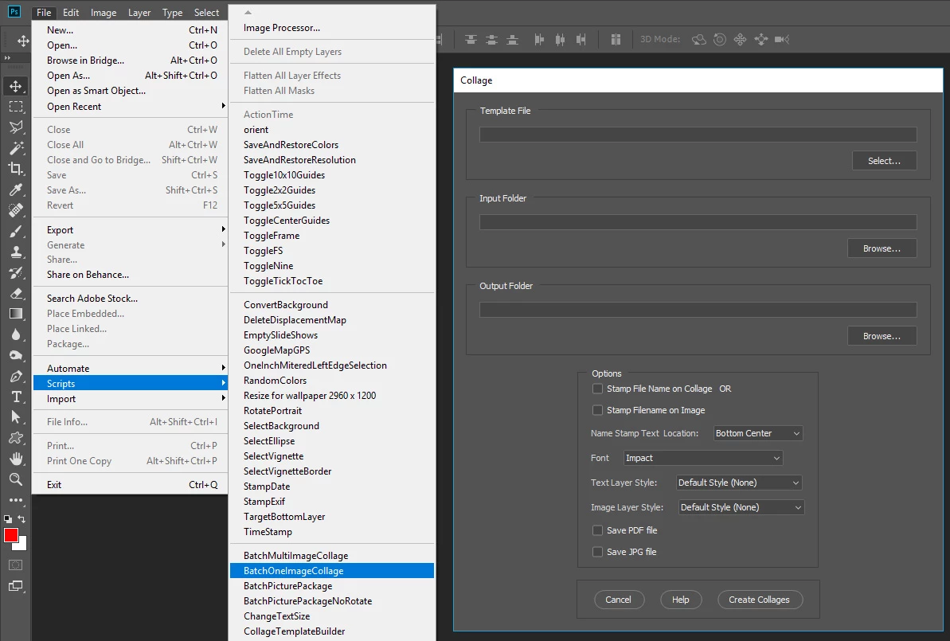Viewport: 950px width, 641px height.
Task: Swap foreground and background colors arrow
Action: (22, 519)
